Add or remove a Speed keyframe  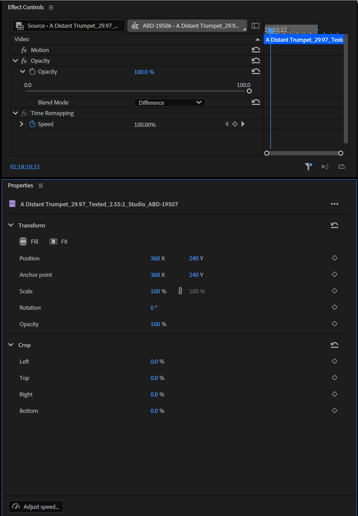pyautogui.click(x=235, y=124)
